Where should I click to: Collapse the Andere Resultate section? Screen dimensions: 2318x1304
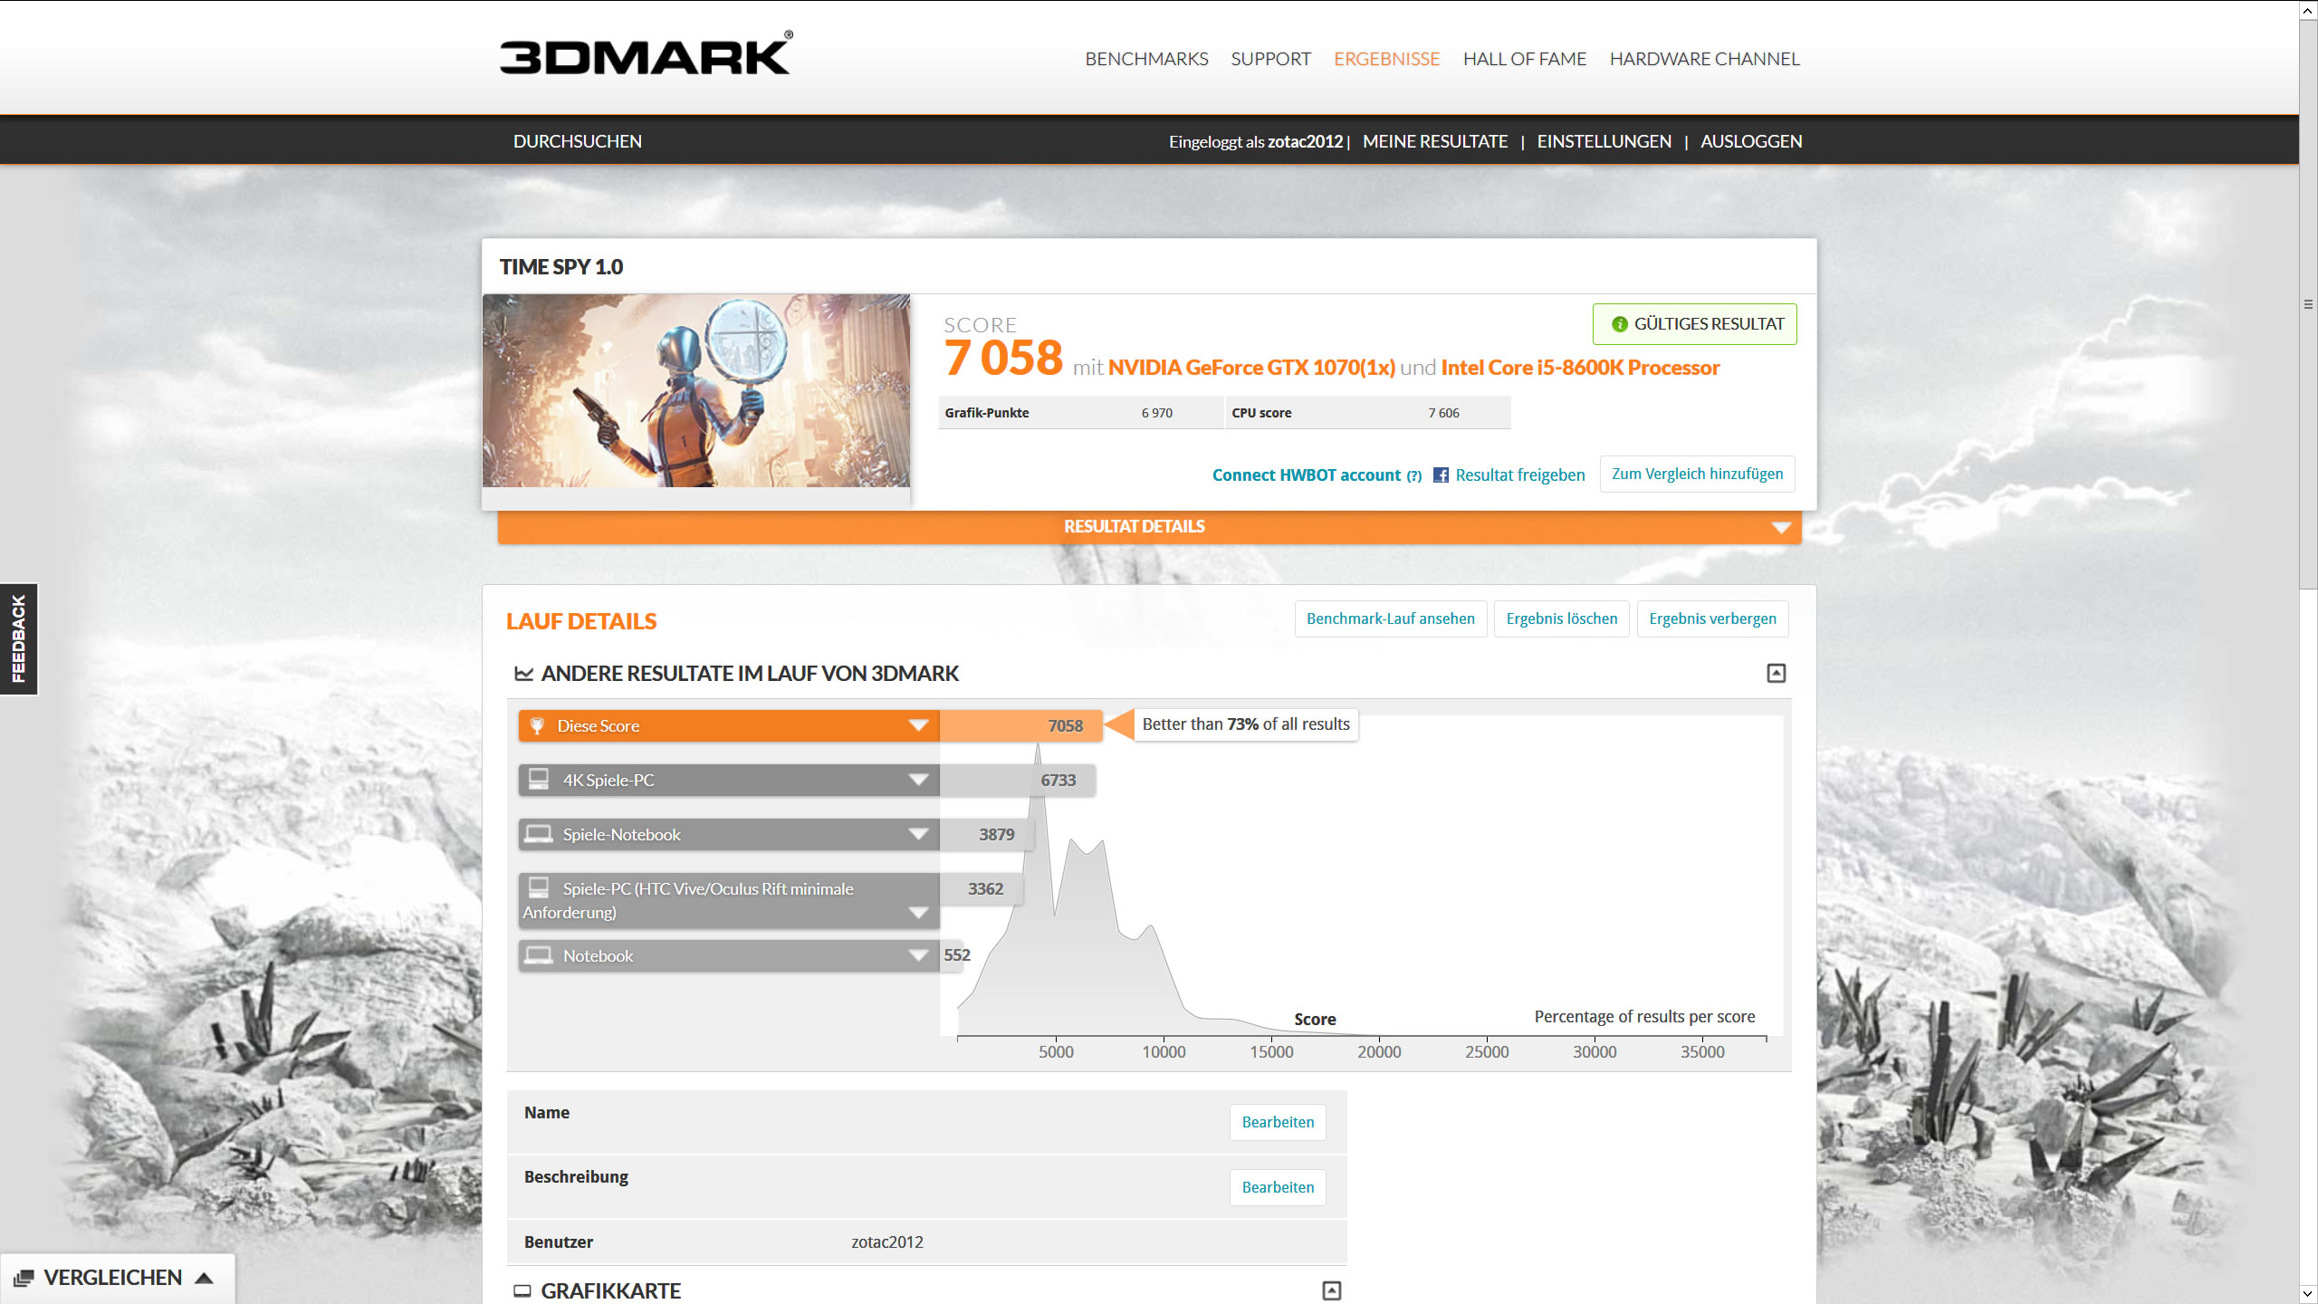tap(1777, 673)
